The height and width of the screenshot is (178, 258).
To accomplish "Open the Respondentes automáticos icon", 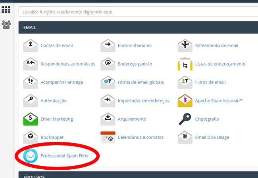I will tap(31, 64).
